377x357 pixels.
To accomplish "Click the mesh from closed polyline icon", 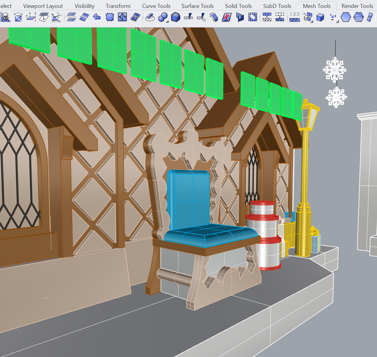I will 110,17.
